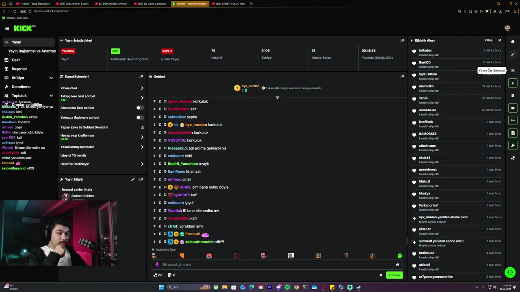Open the chat settings gear near Gönder

[381, 275]
